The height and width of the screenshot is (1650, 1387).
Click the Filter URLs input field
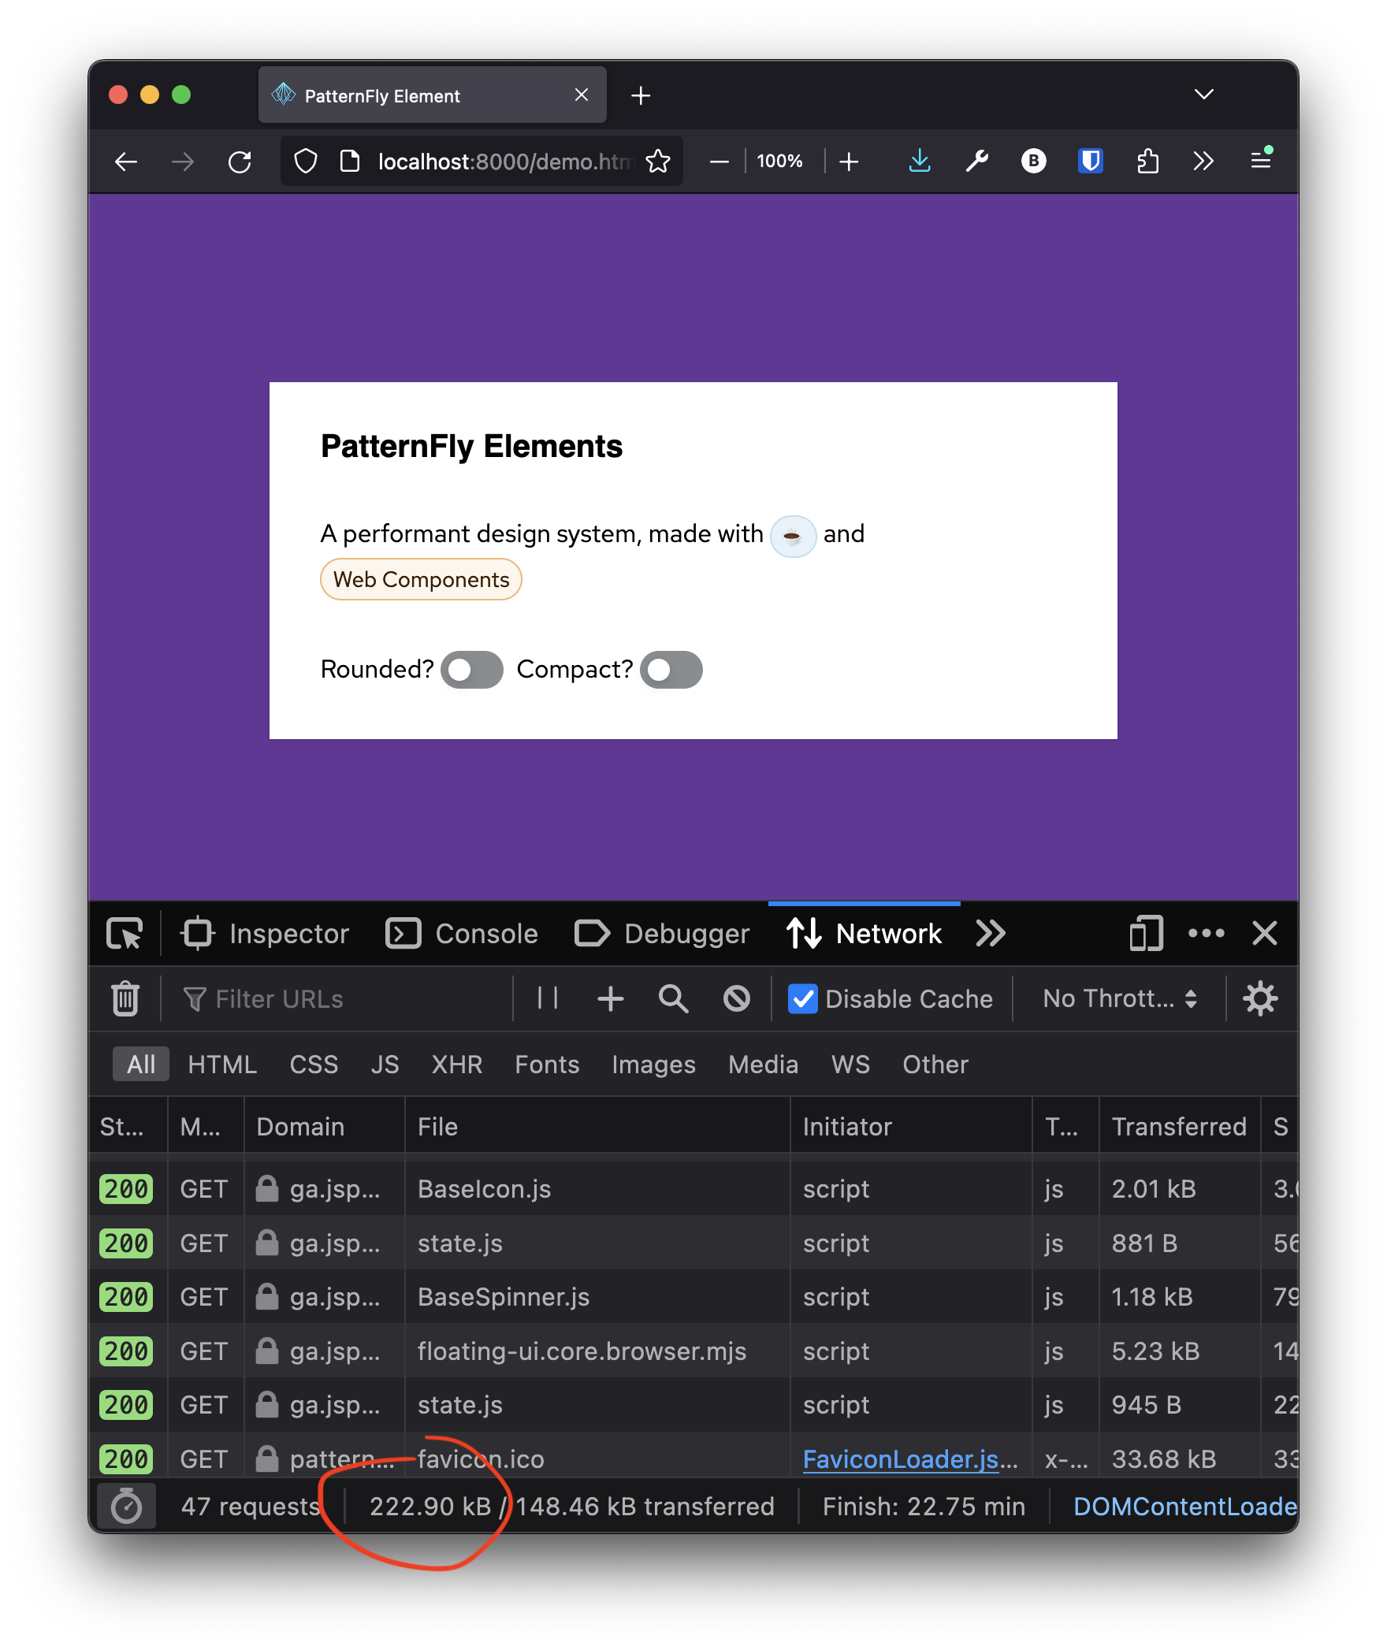tap(278, 998)
